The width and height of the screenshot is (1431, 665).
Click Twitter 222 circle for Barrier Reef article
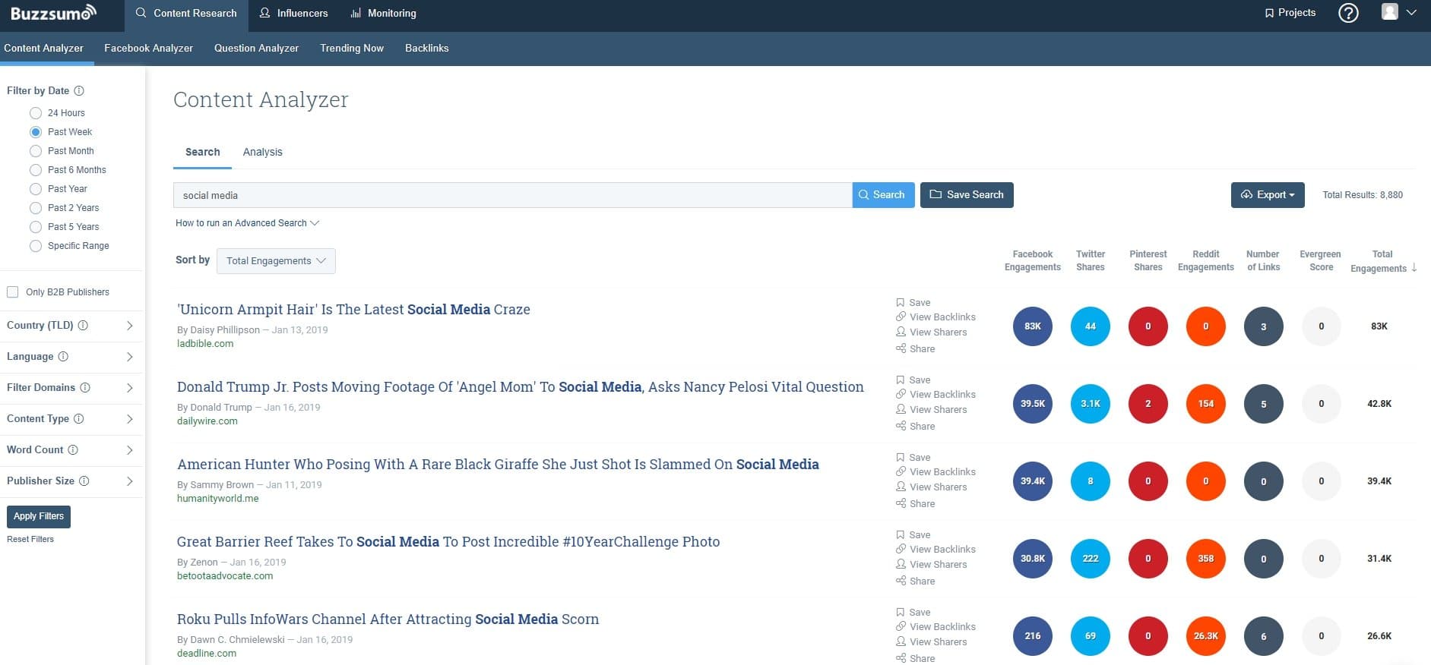click(1091, 559)
